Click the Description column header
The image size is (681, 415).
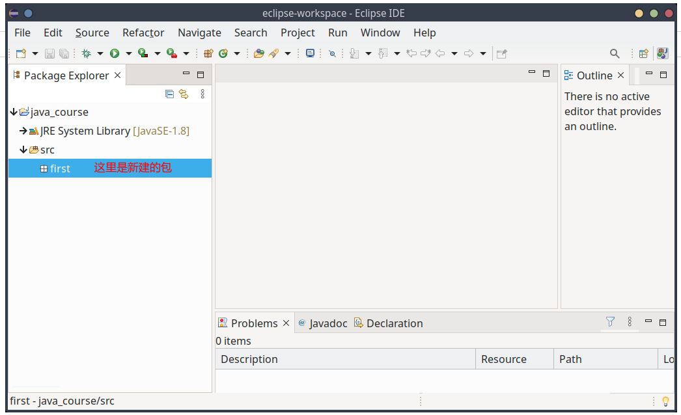click(x=249, y=359)
